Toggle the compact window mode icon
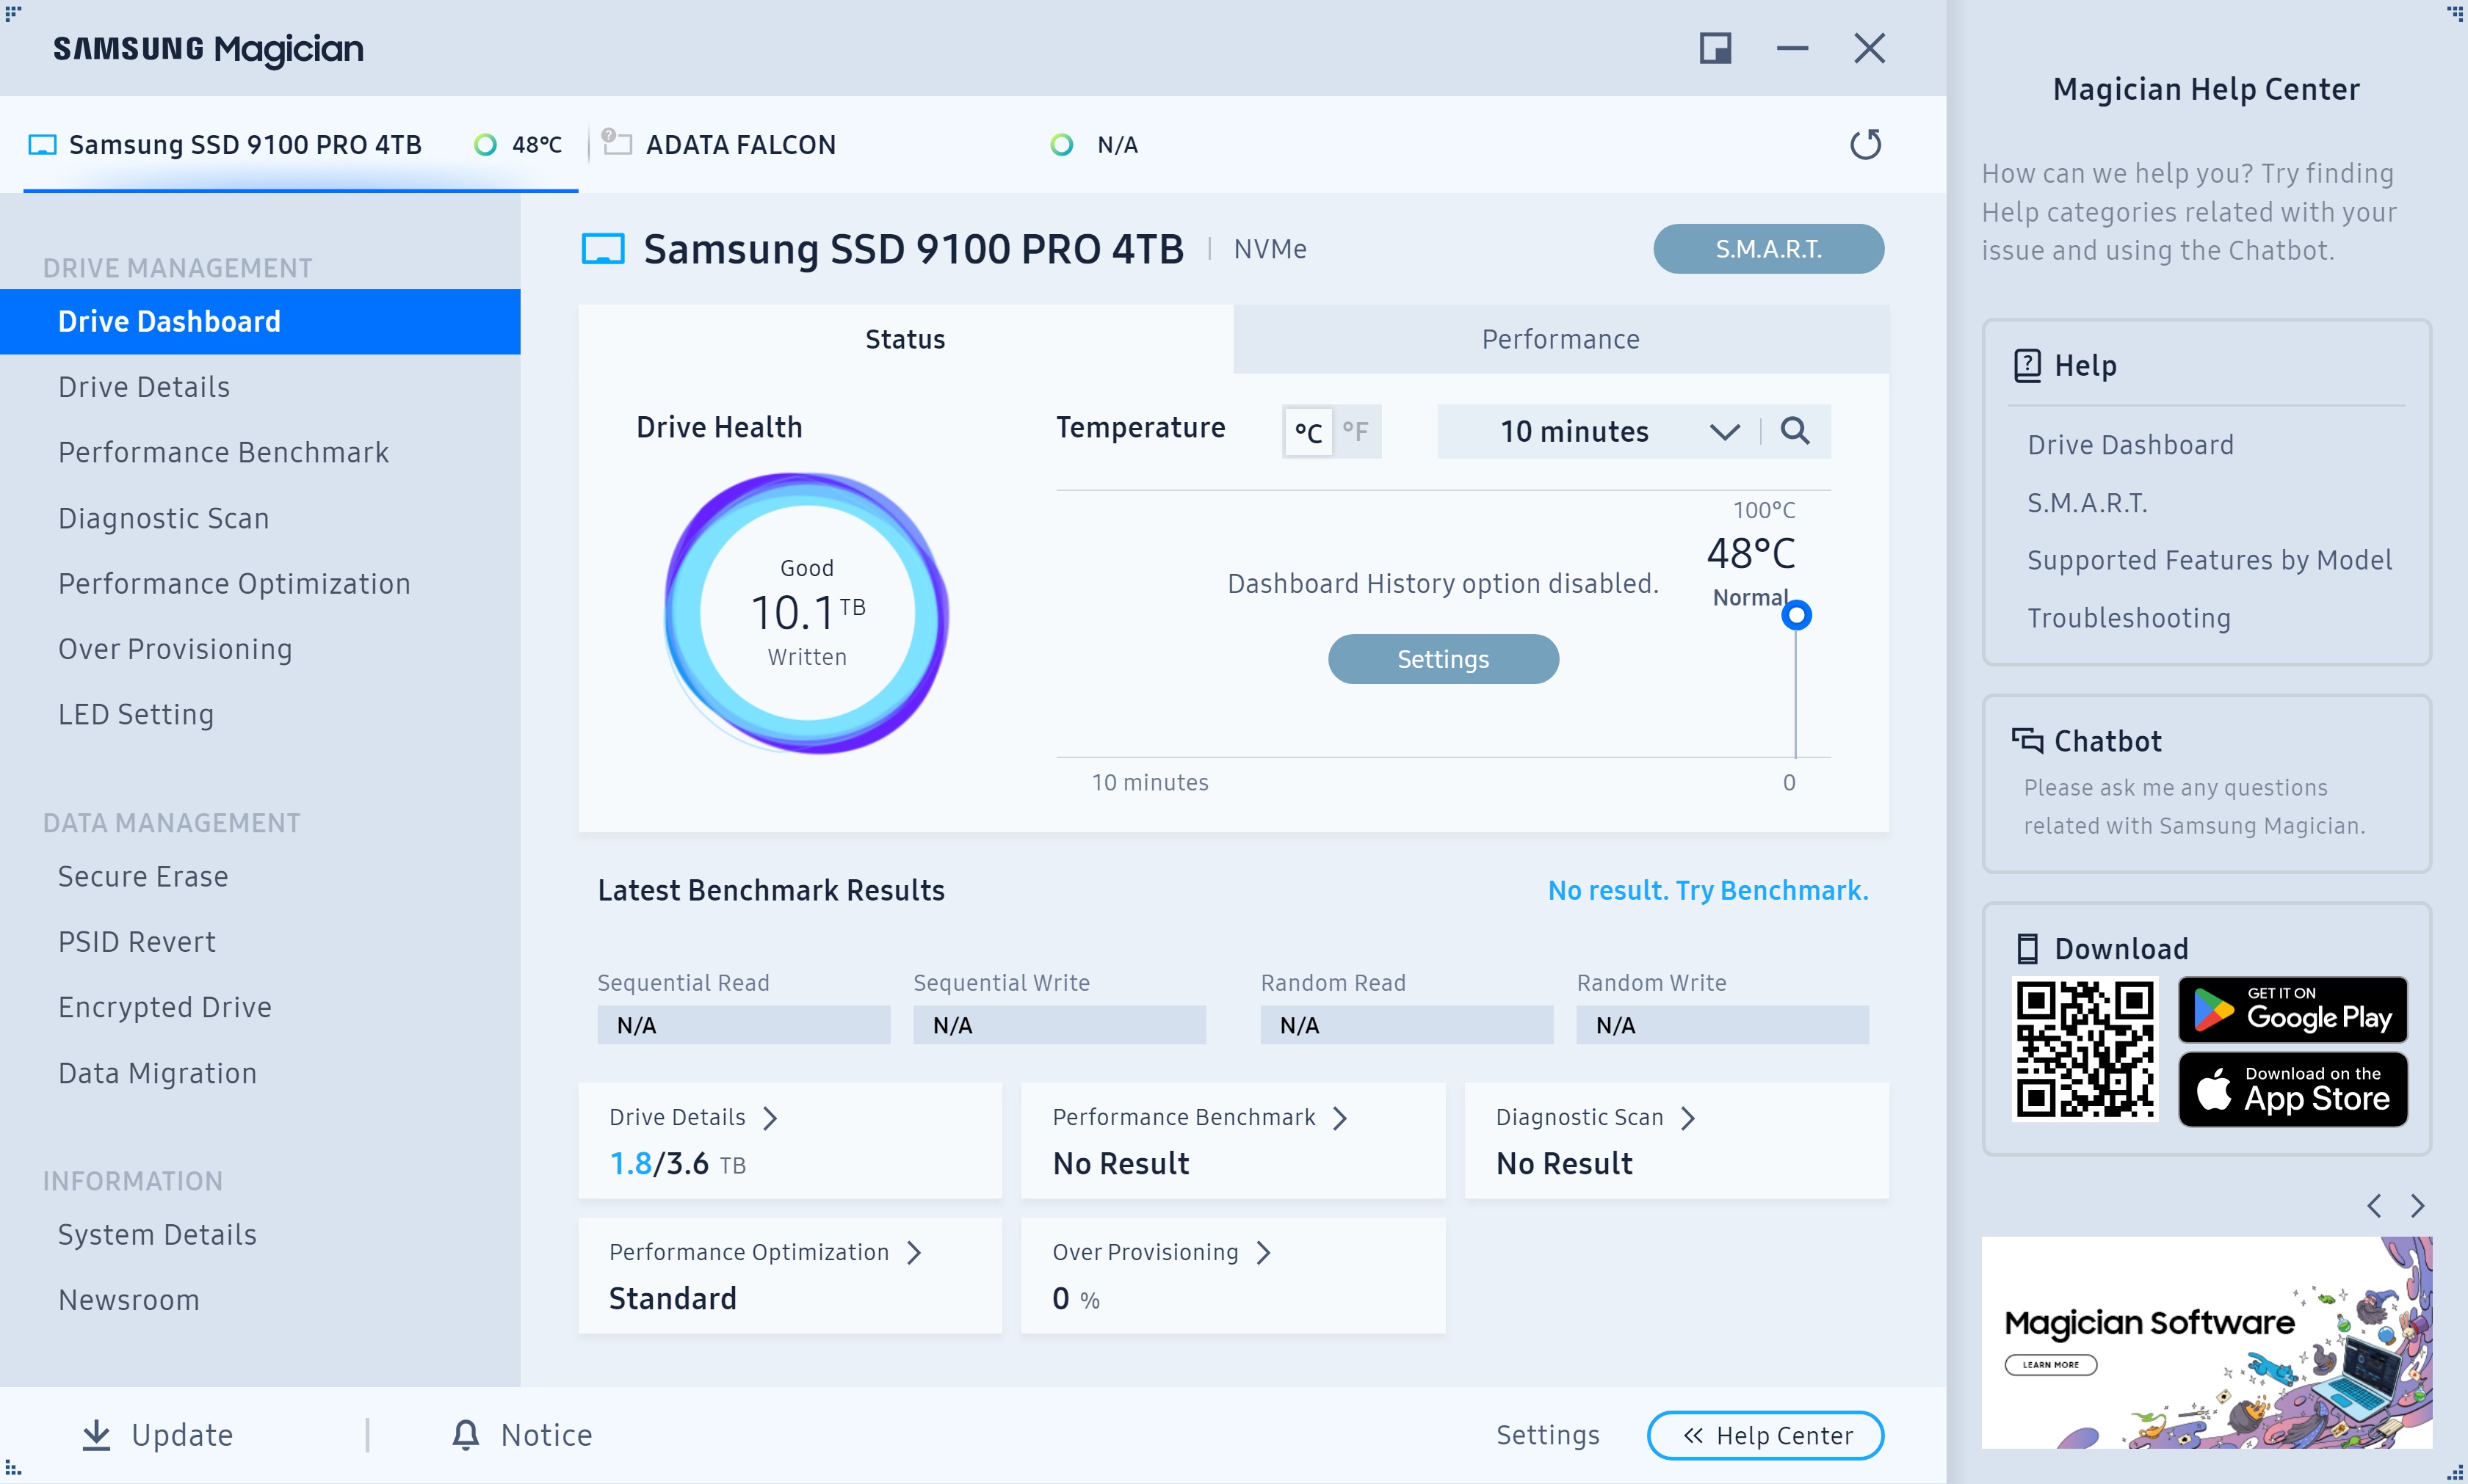2468x1484 pixels. point(1715,48)
